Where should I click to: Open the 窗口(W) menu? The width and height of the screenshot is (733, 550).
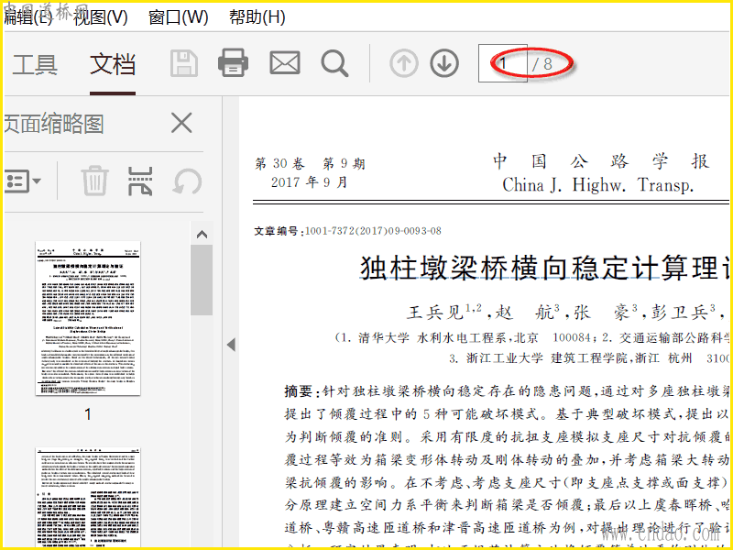pyautogui.click(x=178, y=17)
